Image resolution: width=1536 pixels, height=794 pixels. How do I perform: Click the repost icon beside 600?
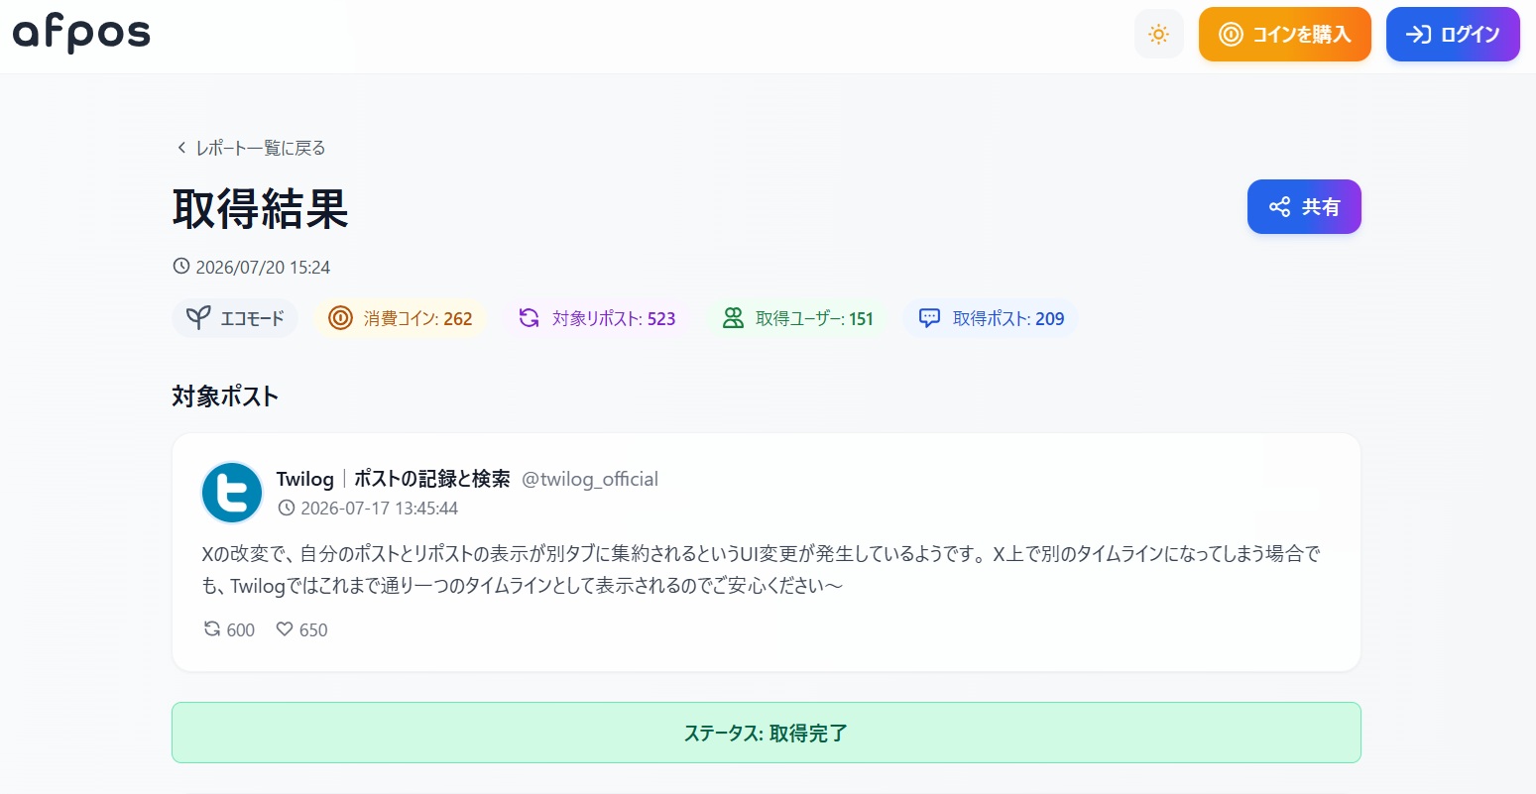coord(212,628)
